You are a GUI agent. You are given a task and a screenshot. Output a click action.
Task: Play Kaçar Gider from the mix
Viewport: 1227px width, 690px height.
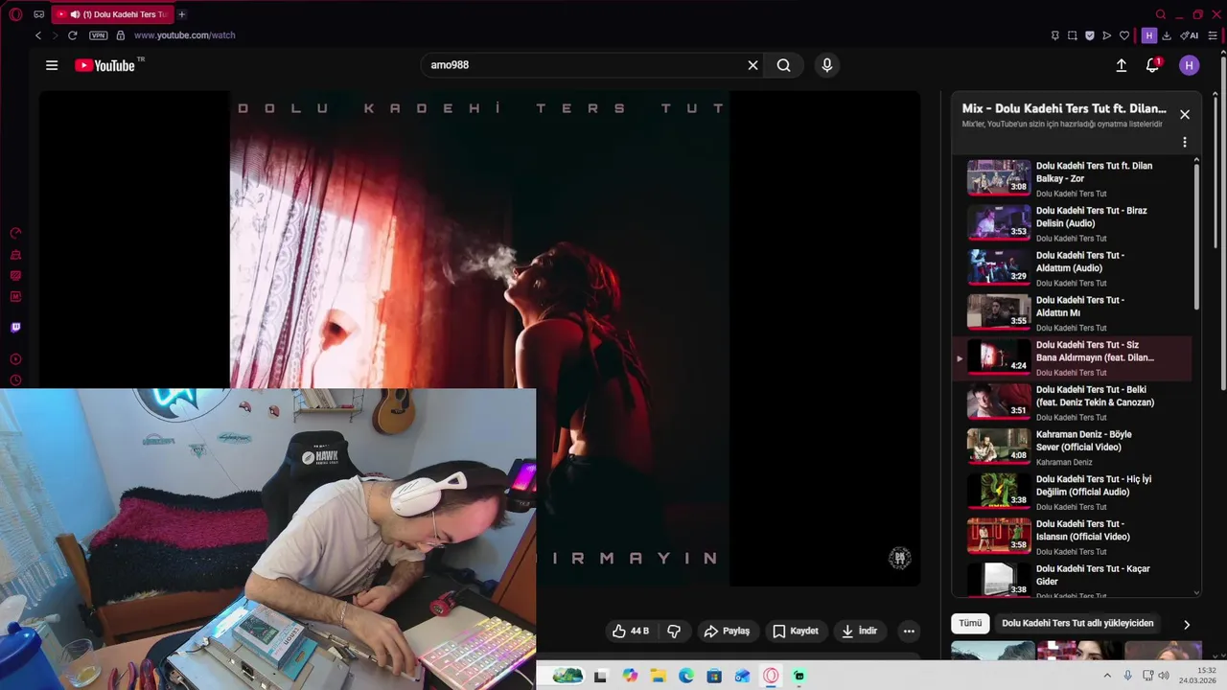click(x=1074, y=580)
